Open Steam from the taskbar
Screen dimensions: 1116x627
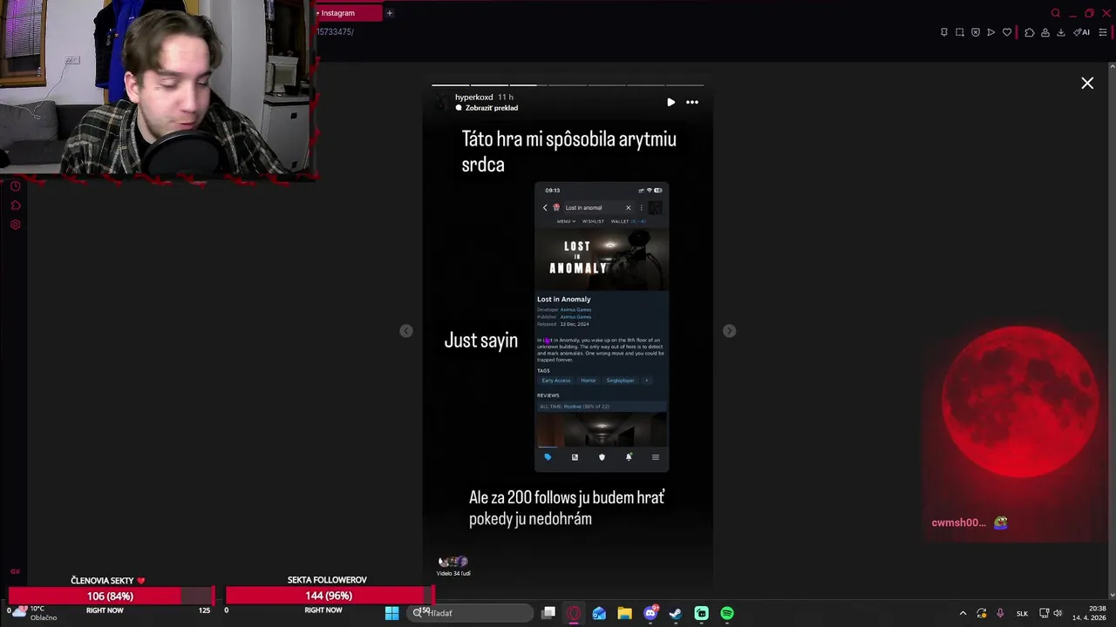pos(676,613)
